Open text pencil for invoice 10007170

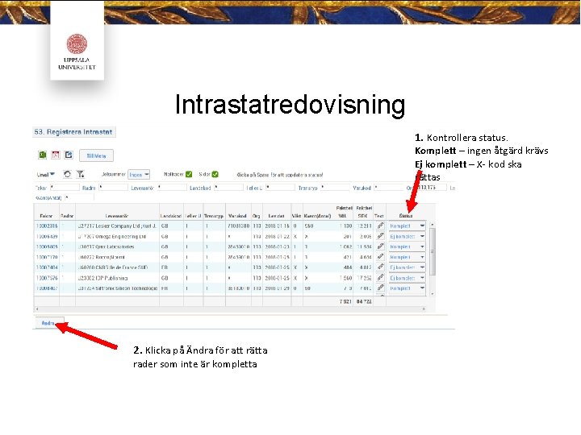pyautogui.click(x=380, y=256)
